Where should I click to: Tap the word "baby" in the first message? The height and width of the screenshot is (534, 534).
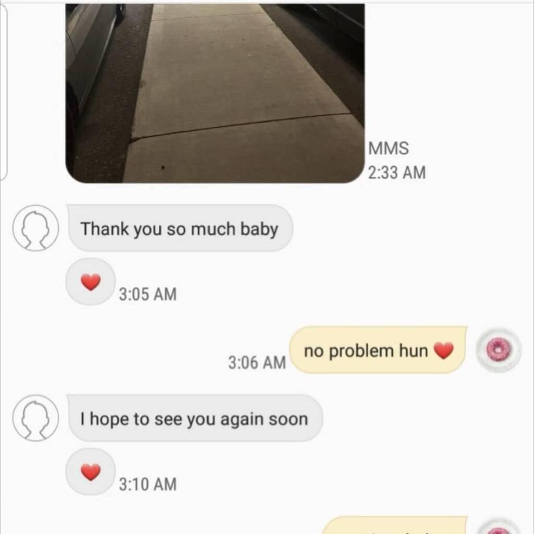pyautogui.click(x=260, y=229)
